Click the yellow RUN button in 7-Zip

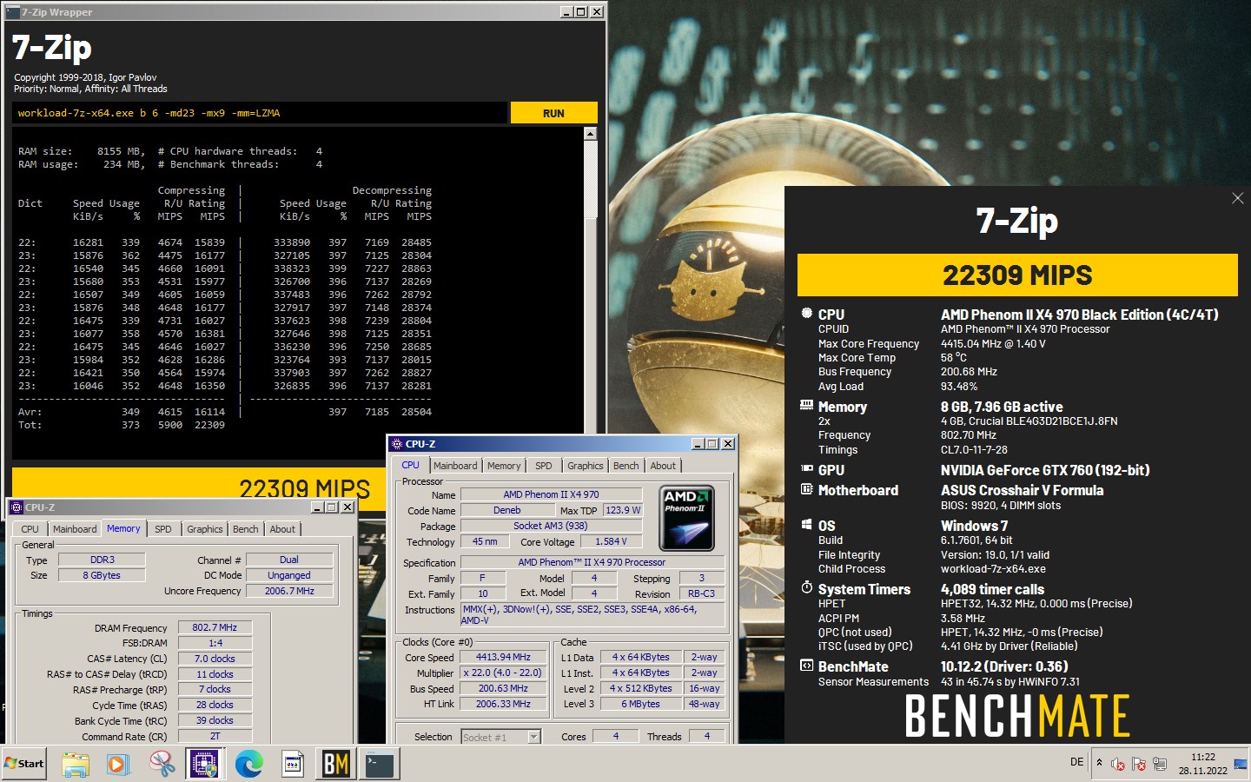[553, 113]
